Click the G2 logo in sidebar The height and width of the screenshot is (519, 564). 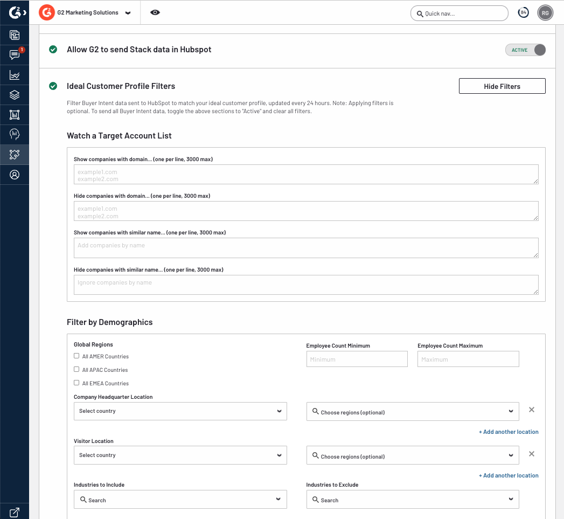14,12
